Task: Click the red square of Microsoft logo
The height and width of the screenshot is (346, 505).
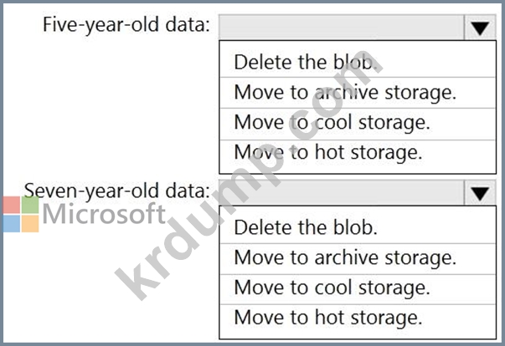Action: 10,206
